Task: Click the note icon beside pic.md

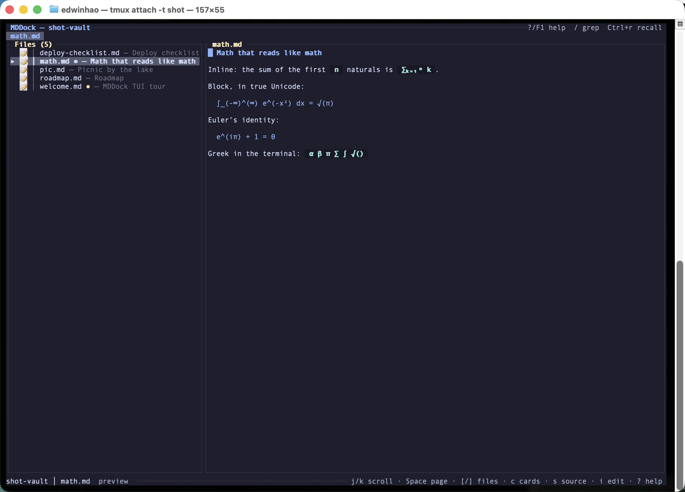Action: point(23,70)
